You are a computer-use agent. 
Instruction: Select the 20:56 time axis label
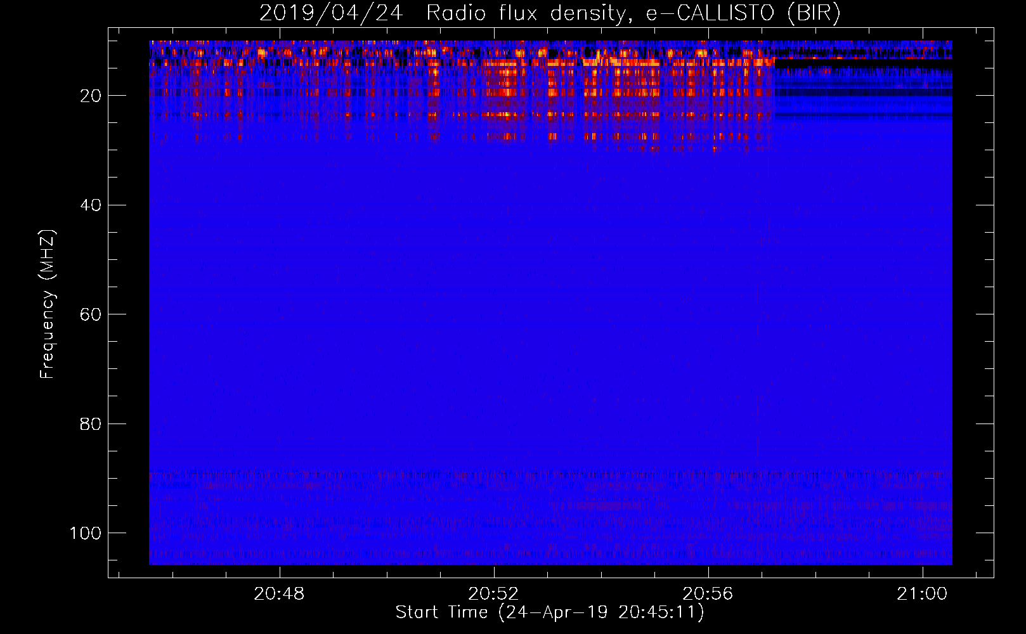(x=708, y=593)
